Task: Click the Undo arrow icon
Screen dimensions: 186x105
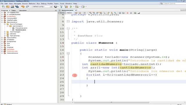Action: coord(23,7)
